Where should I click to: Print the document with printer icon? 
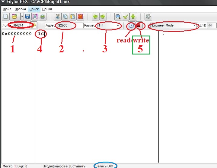pos(43,17)
